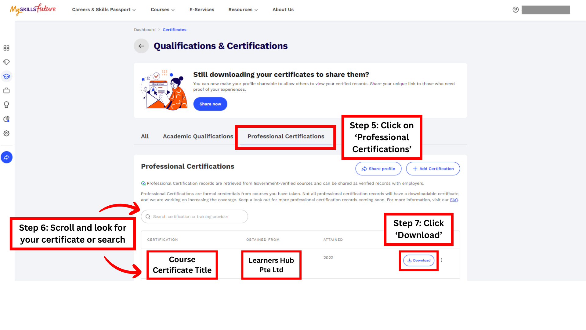Select the Professional Certifications tab
Viewport: 586px width, 330px height.
click(286, 136)
